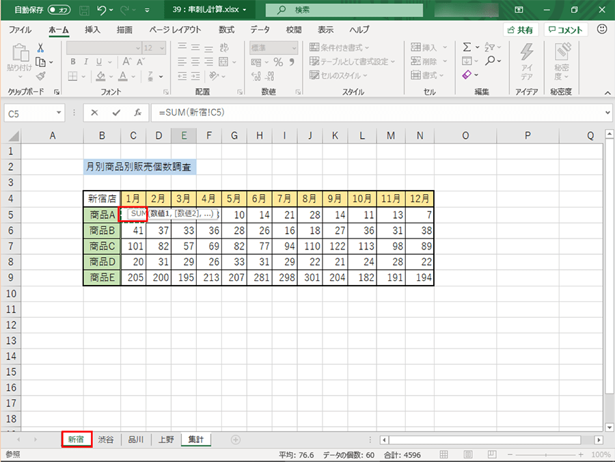Click the sort and filter icon

pos(489,47)
